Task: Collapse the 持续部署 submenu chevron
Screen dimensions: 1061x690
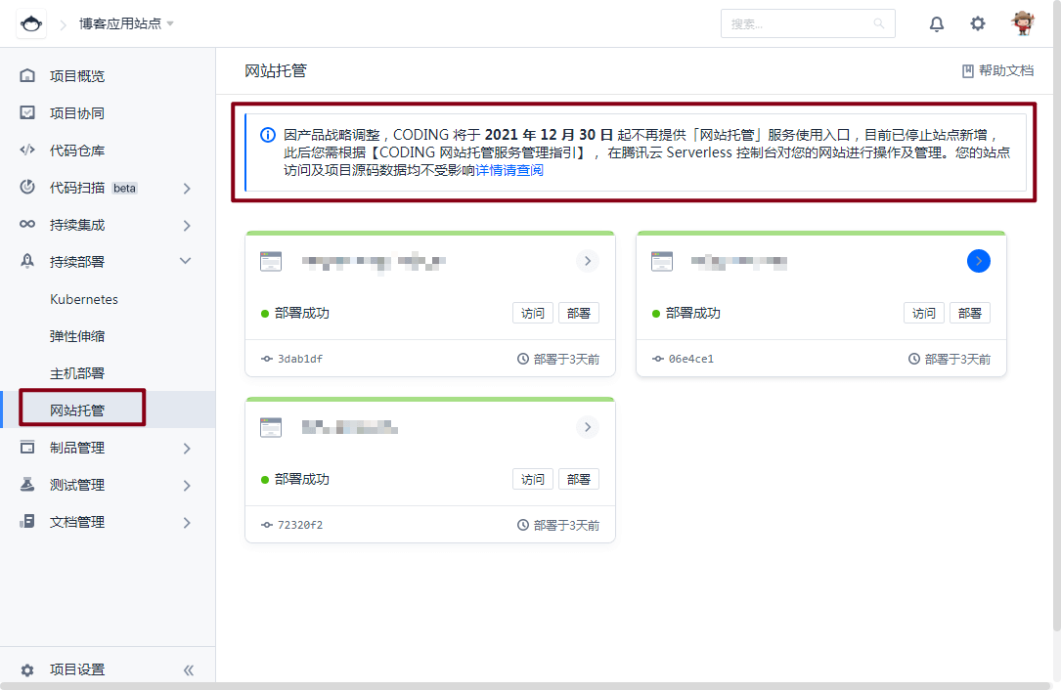Action: point(186,261)
